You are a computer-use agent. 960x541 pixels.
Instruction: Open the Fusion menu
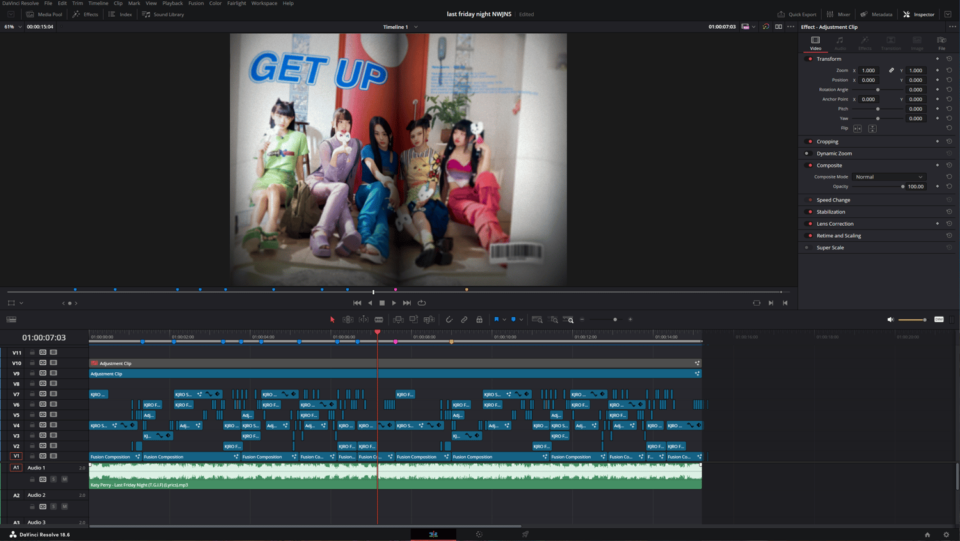(196, 3)
